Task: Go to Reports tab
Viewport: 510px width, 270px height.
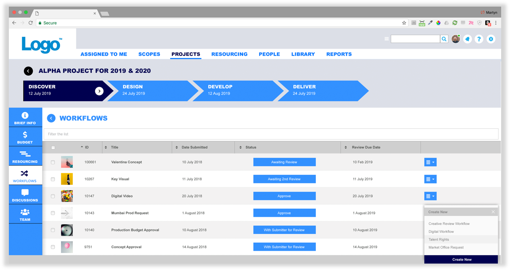Action: click(x=339, y=54)
